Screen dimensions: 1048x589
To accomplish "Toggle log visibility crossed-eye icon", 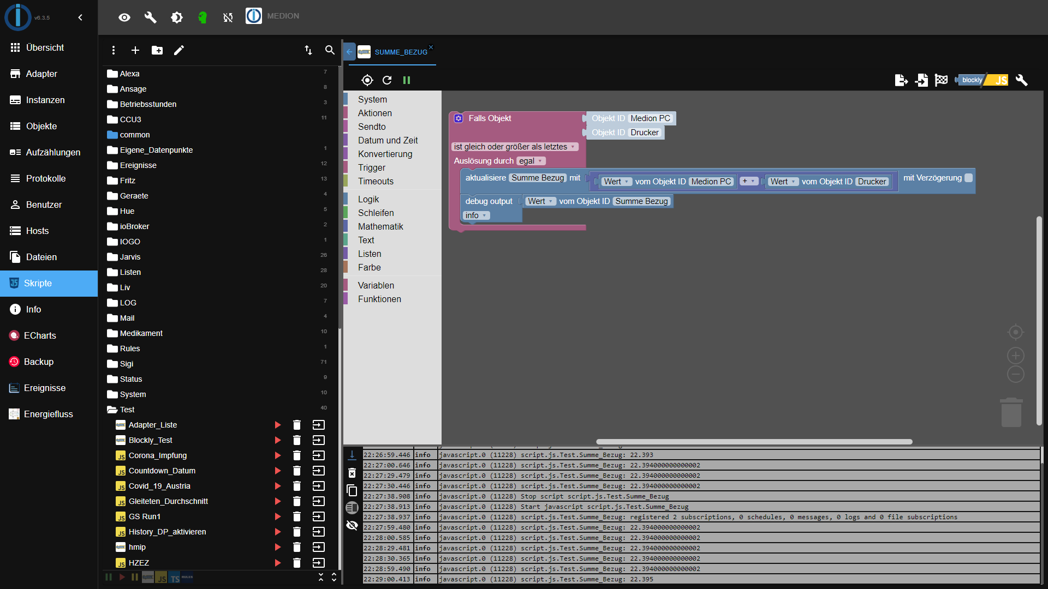I will pos(352,525).
